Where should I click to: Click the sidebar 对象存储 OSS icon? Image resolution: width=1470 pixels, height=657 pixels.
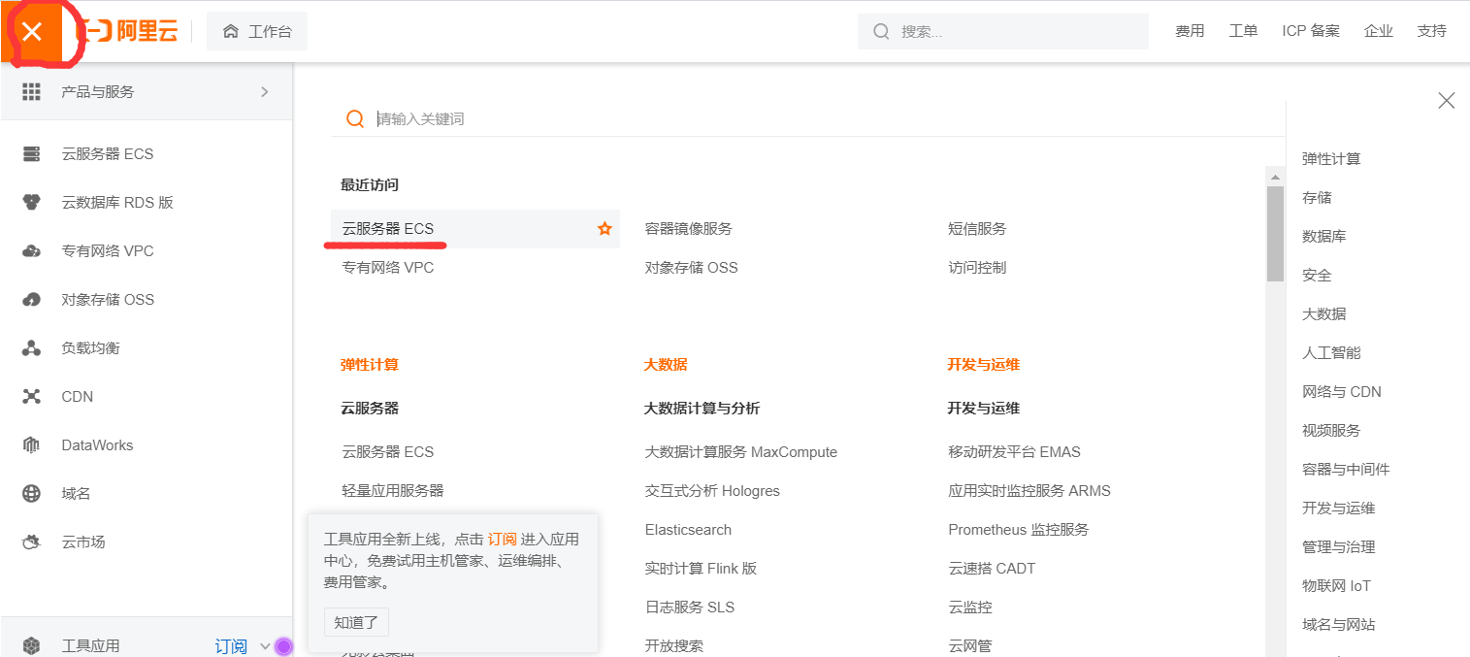point(31,299)
